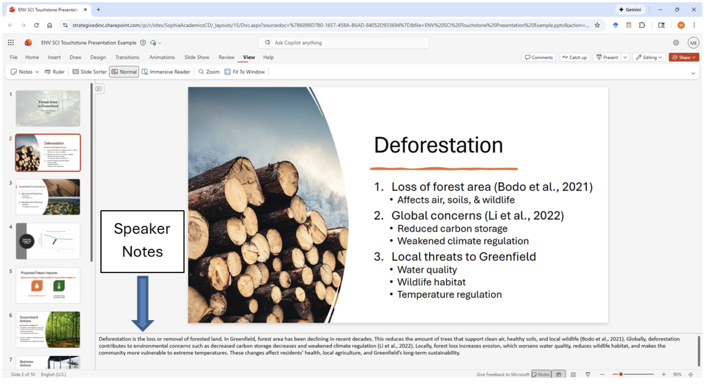Screen dimensions: 704x384
Task: Adjust the zoom slider in the status bar
Action: coord(633,374)
